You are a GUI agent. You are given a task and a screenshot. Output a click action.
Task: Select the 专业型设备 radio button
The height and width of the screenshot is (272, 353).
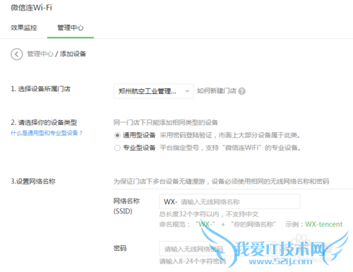tap(117, 148)
